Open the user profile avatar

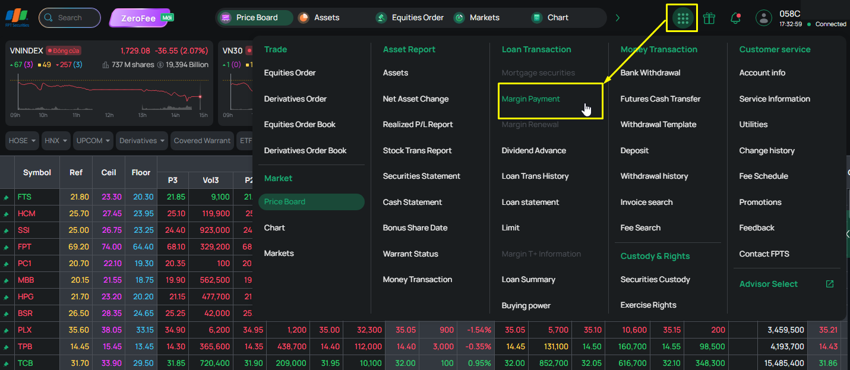point(763,18)
